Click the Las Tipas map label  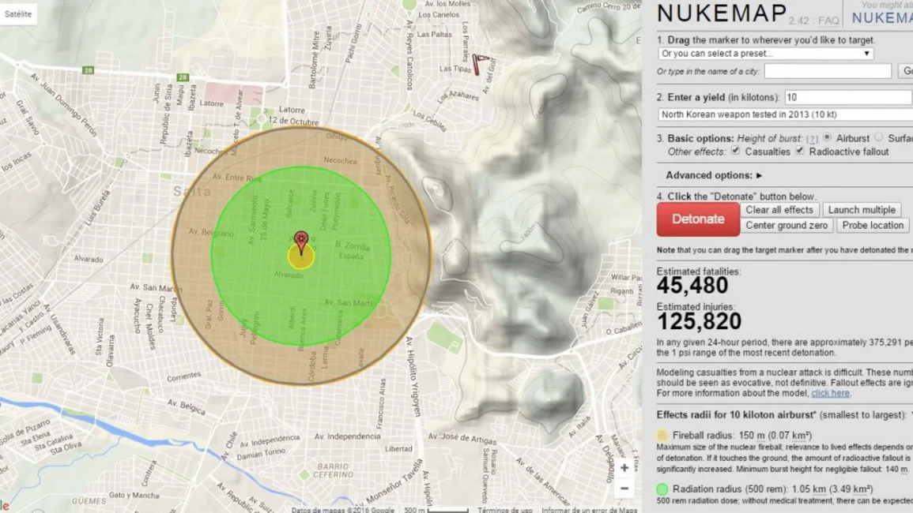[x=455, y=69]
